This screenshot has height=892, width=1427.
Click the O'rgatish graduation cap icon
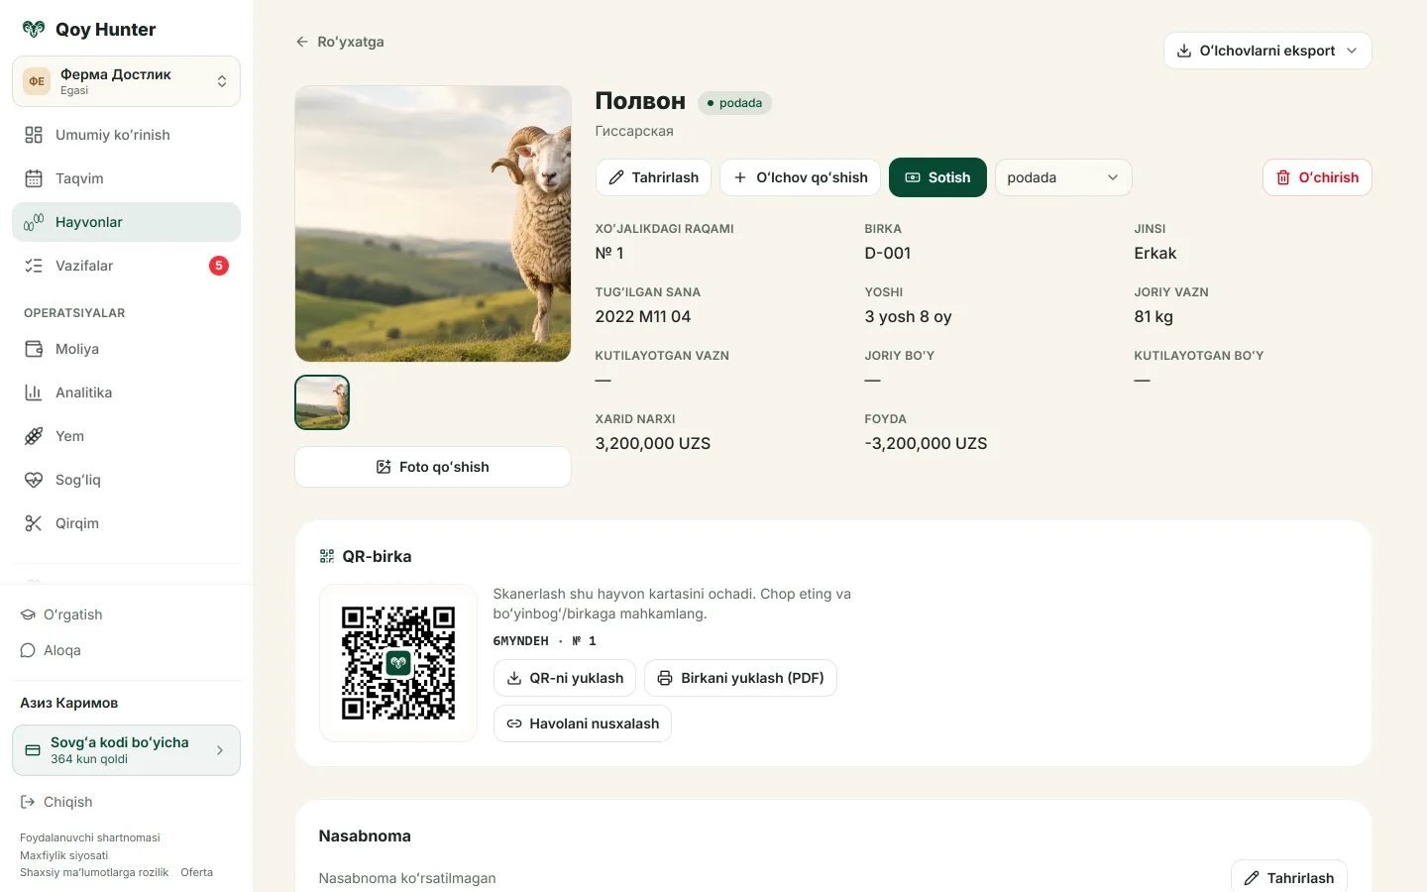click(x=28, y=614)
